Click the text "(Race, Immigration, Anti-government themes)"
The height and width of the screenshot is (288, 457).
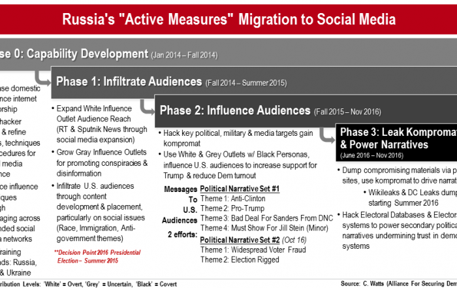tap(96, 233)
